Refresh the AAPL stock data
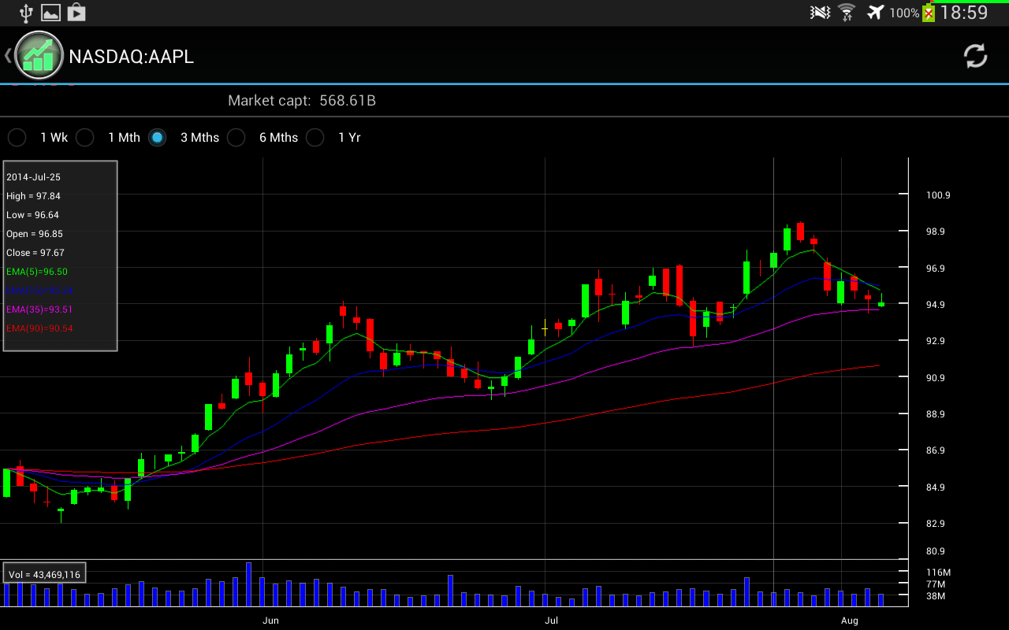 click(x=975, y=56)
